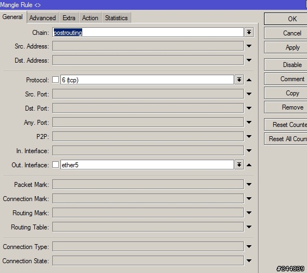The image size is (307, 273).
Task: Expand the Src. Port field
Action: [x=249, y=94]
